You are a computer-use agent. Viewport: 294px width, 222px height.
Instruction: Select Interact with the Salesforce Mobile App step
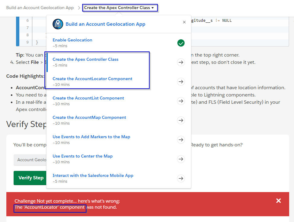click(93, 175)
